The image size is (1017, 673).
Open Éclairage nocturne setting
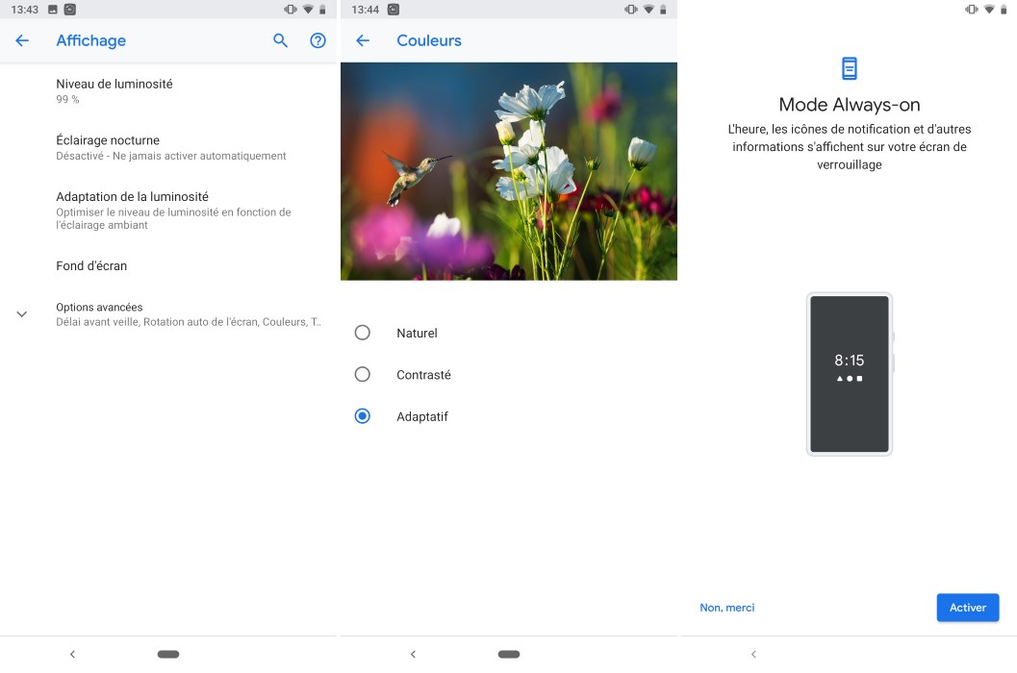(168, 147)
